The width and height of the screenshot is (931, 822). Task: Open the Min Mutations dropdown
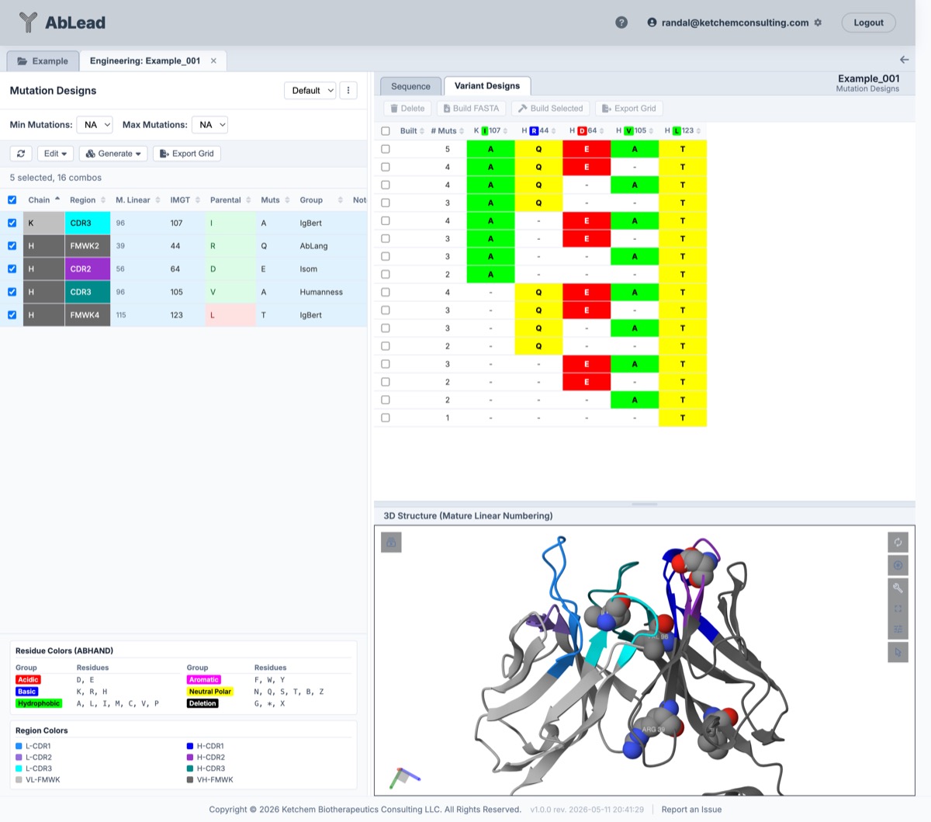(x=95, y=124)
